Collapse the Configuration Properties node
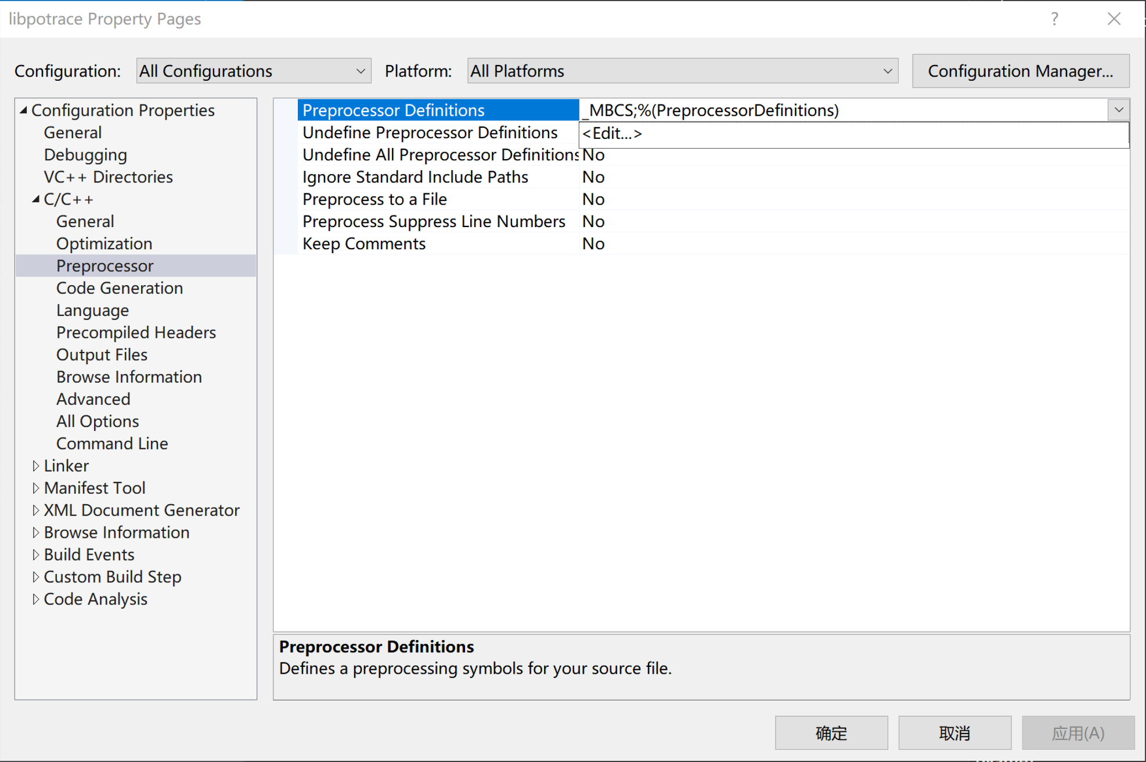1146x762 pixels. [x=23, y=110]
